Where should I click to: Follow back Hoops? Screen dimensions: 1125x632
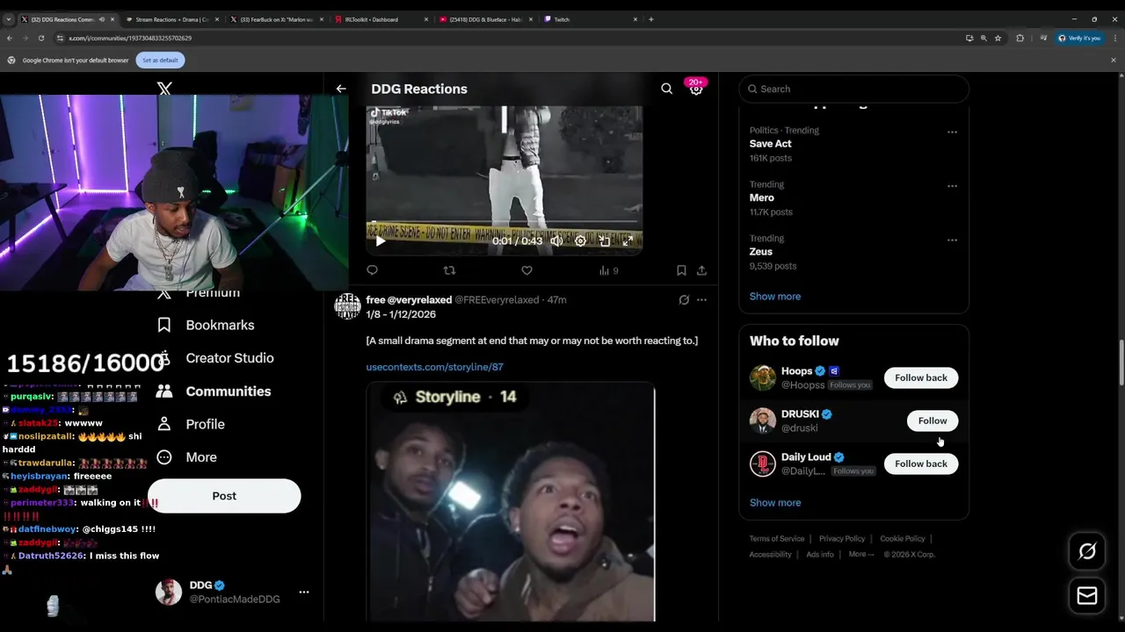pos(921,377)
